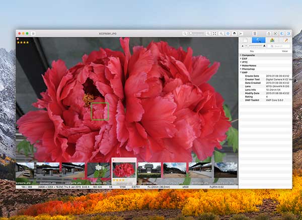
Task: Click the zoom out magnifier icon
Action: (x=185, y=34)
